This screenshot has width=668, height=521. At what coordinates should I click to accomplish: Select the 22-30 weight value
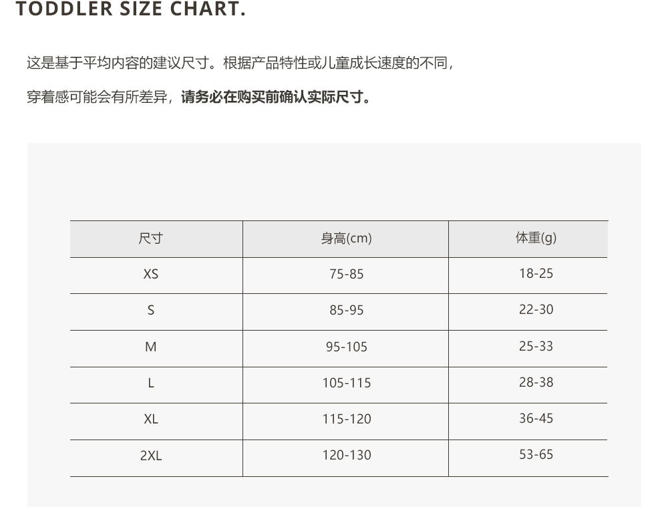tap(536, 309)
